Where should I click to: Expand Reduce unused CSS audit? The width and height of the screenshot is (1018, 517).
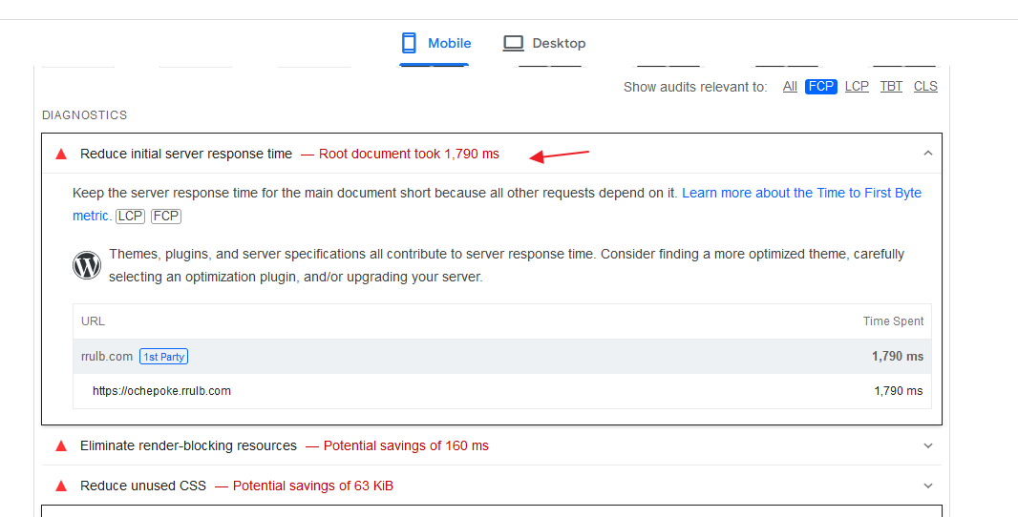(928, 486)
